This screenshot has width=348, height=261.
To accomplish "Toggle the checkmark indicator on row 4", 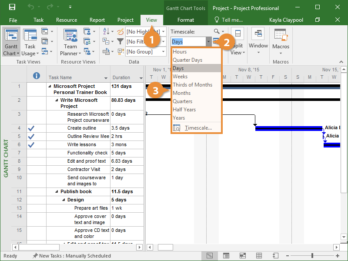I will click(x=31, y=128).
